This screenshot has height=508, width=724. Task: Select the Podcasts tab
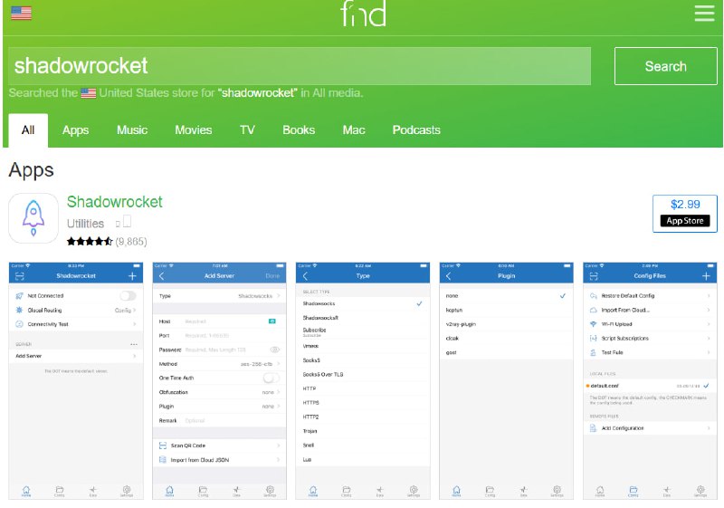416,130
